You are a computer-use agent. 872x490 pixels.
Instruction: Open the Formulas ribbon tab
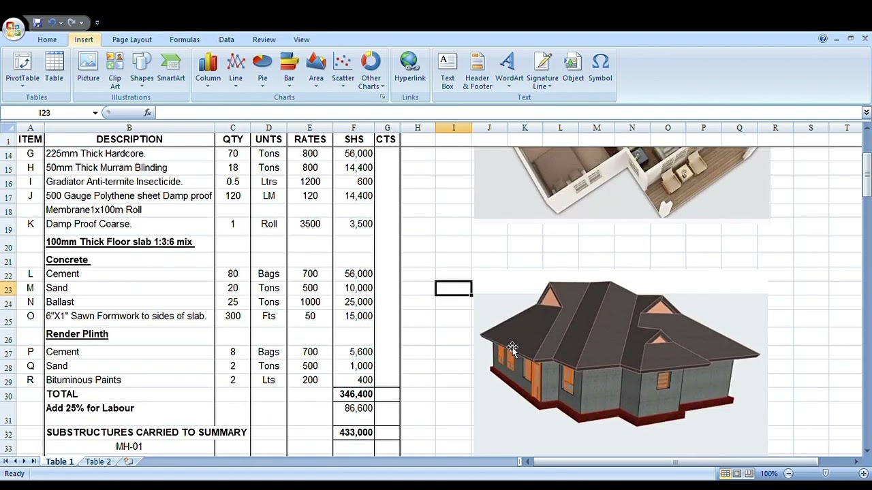(x=185, y=39)
